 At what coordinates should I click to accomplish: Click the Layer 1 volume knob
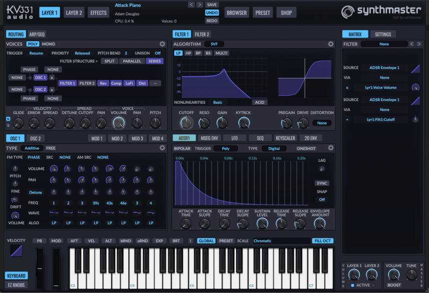[354, 274]
